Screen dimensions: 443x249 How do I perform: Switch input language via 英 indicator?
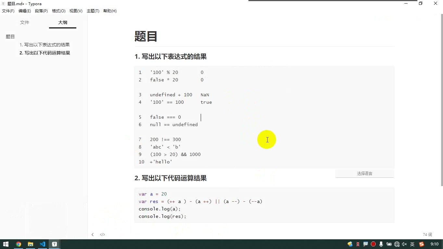(412, 244)
